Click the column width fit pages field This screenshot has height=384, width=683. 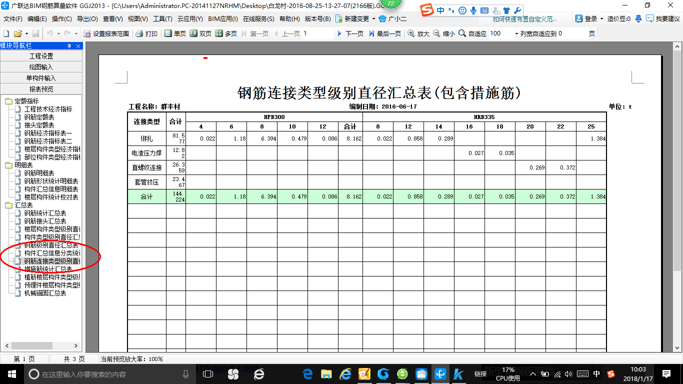[x=571, y=33]
